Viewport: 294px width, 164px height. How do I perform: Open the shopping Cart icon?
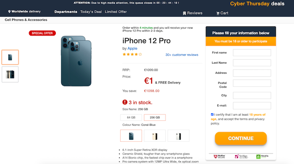click(218, 13)
